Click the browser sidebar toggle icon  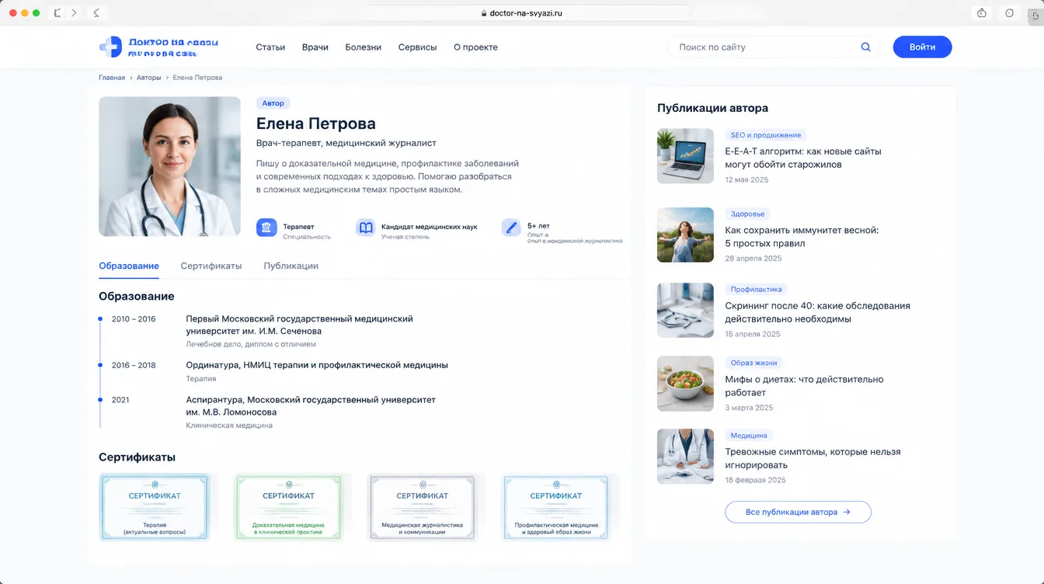57,13
